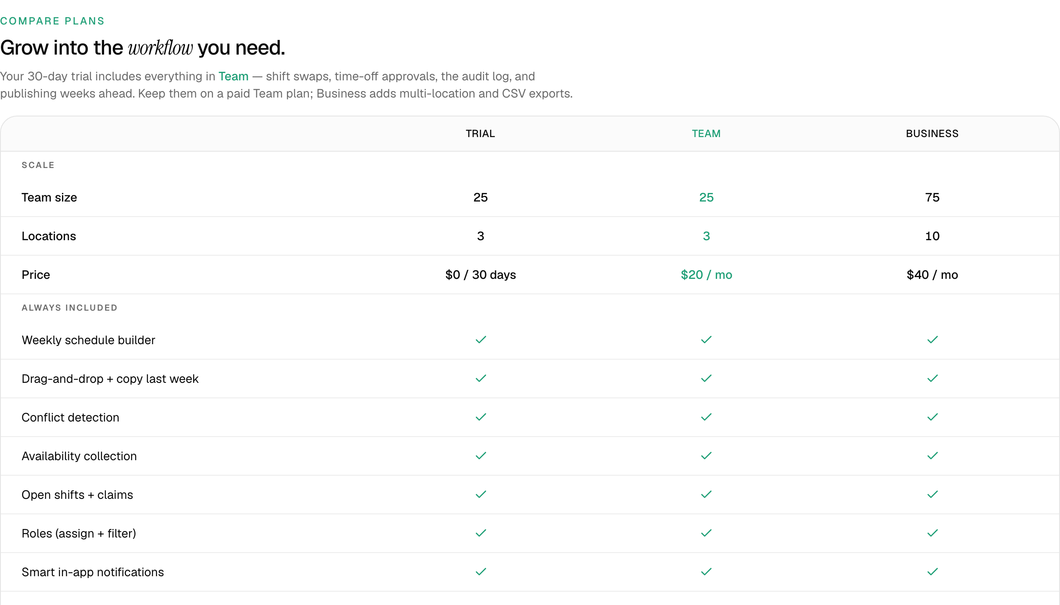The image size is (1060, 605).
Task: Click the green Team plan locations value 3
Action: click(x=706, y=236)
